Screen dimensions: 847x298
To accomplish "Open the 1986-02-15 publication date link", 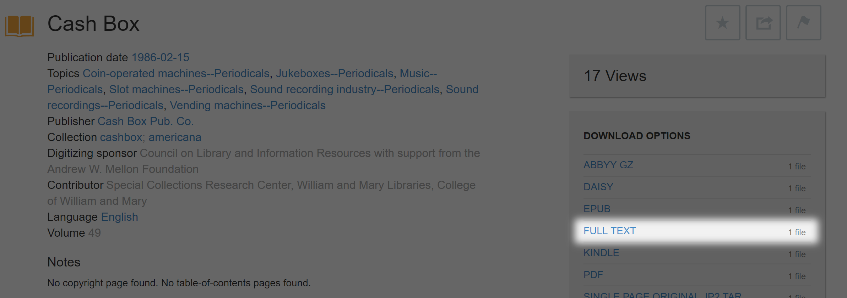I will coord(161,57).
